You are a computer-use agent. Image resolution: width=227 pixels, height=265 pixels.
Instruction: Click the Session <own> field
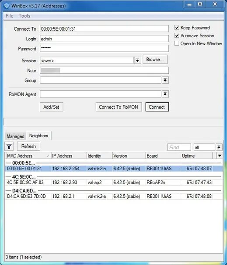coord(87,61)
